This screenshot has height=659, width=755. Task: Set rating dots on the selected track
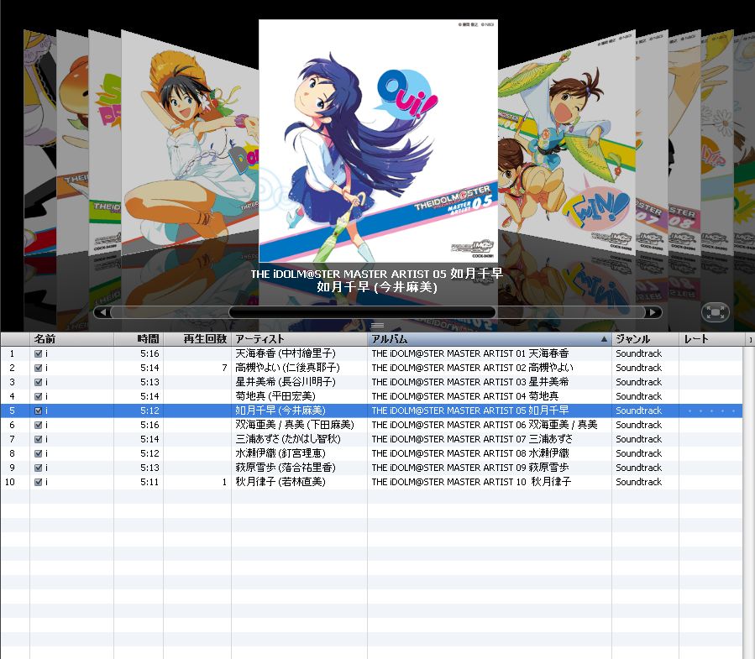click(x=711, y=411)
